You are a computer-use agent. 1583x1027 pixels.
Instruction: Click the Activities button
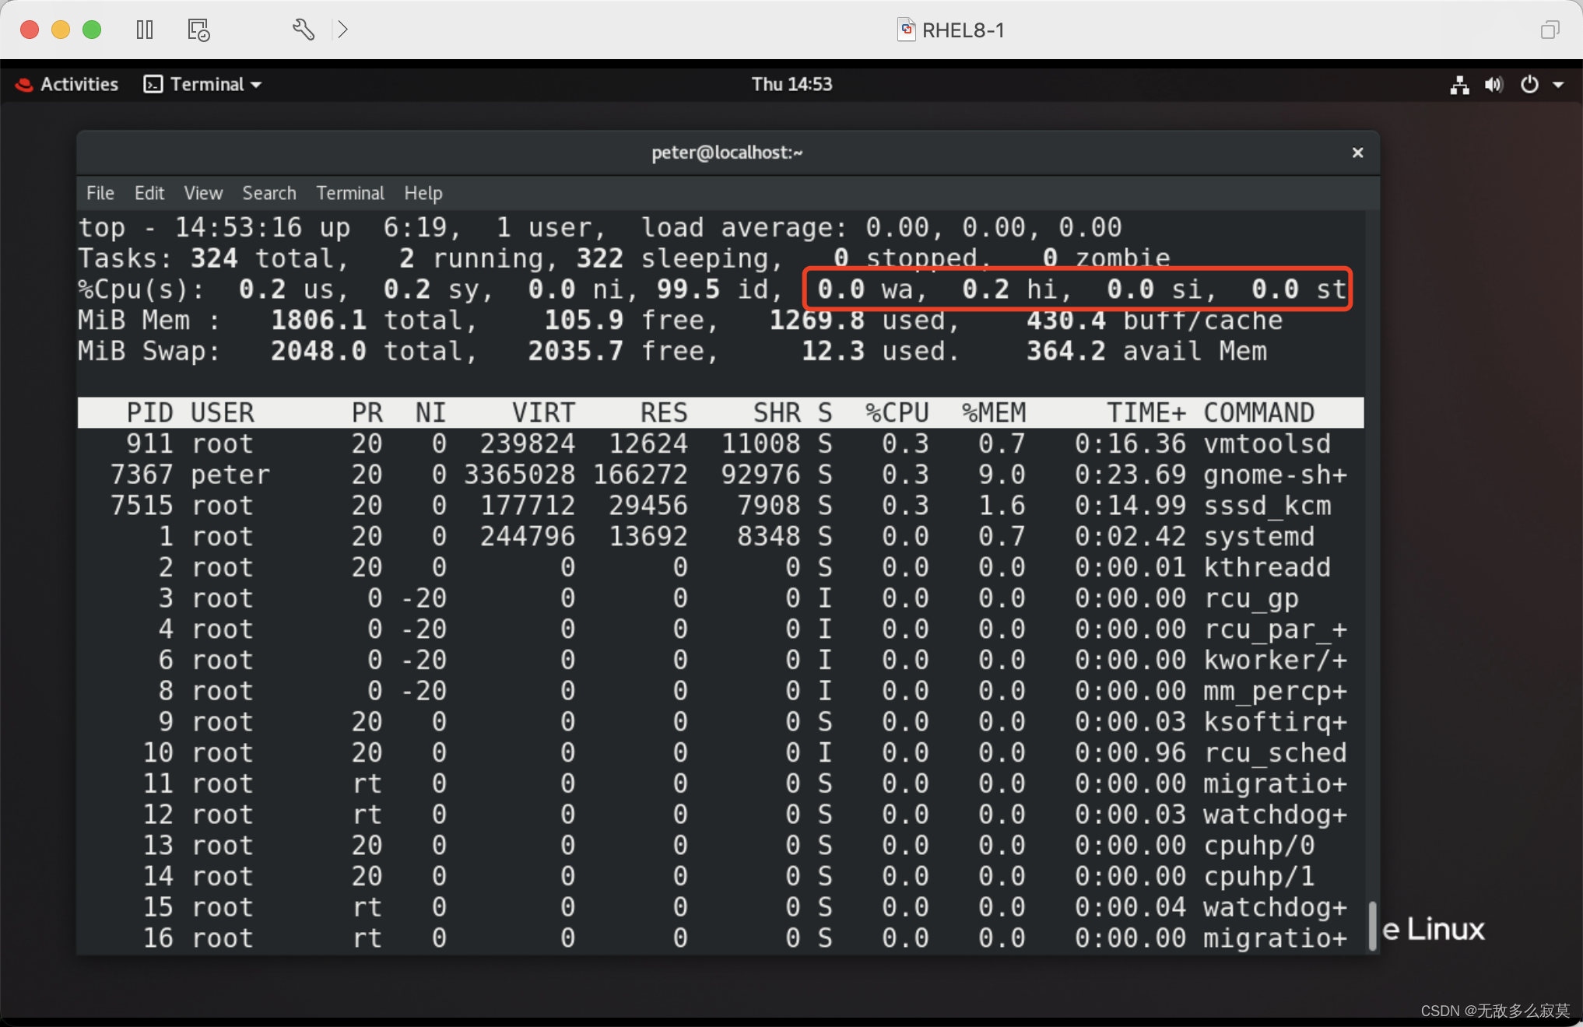pos(79,85)
